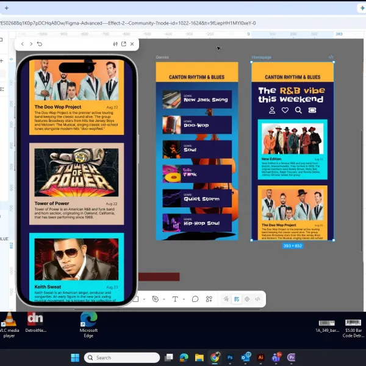Image resolution: width=366 pixels, height=366 pixels.
Task: Select the dark red rectangle on canvas
Action: click(159, 277)
